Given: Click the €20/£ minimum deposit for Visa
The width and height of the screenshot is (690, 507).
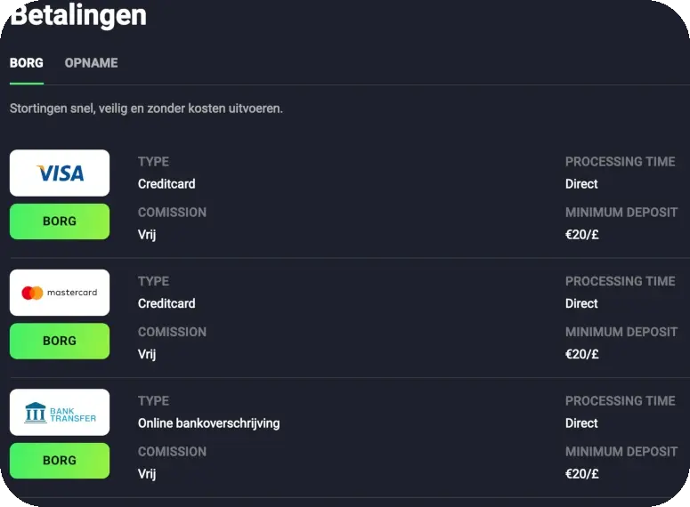Looking at the screenshot, I should 582,235.
